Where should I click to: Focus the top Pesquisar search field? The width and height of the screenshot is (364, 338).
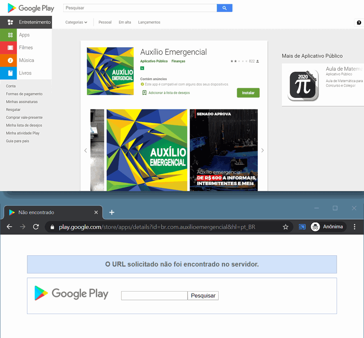click(140, 8)
